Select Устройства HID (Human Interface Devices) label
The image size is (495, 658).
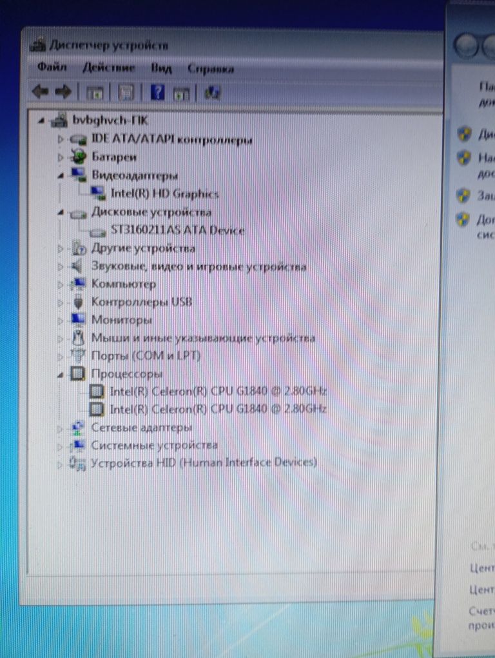click(204, 463)
